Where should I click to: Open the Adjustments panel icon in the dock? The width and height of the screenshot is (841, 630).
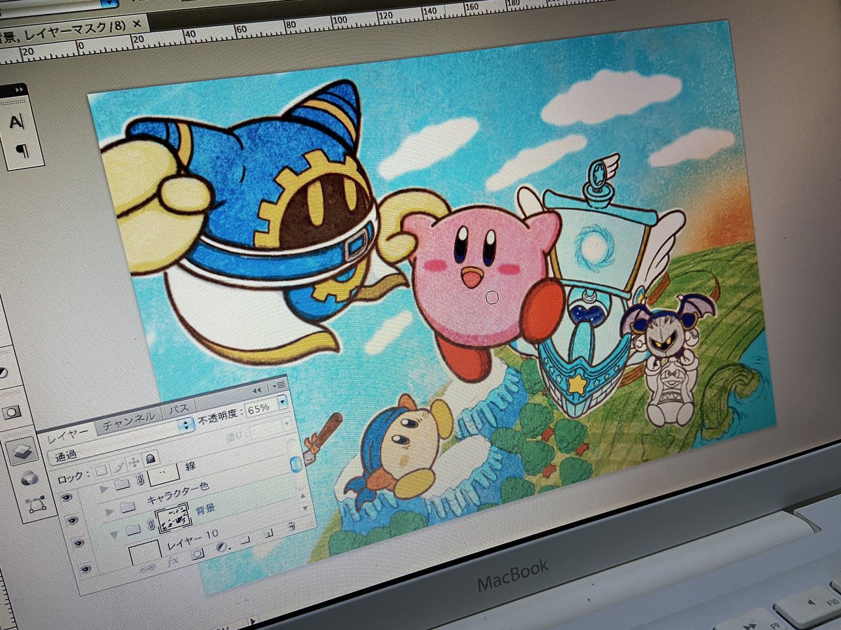pyautogui.click(x=2, y=373)
